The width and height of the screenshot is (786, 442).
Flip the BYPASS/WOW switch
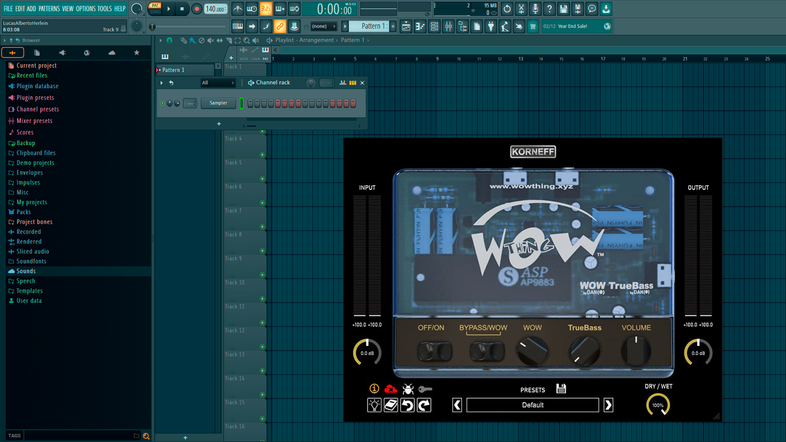[487, 350]
